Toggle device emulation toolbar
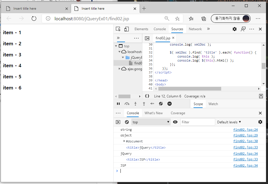Image resolution: width=268 pixels, height=184 pixels. pos(126,29)
